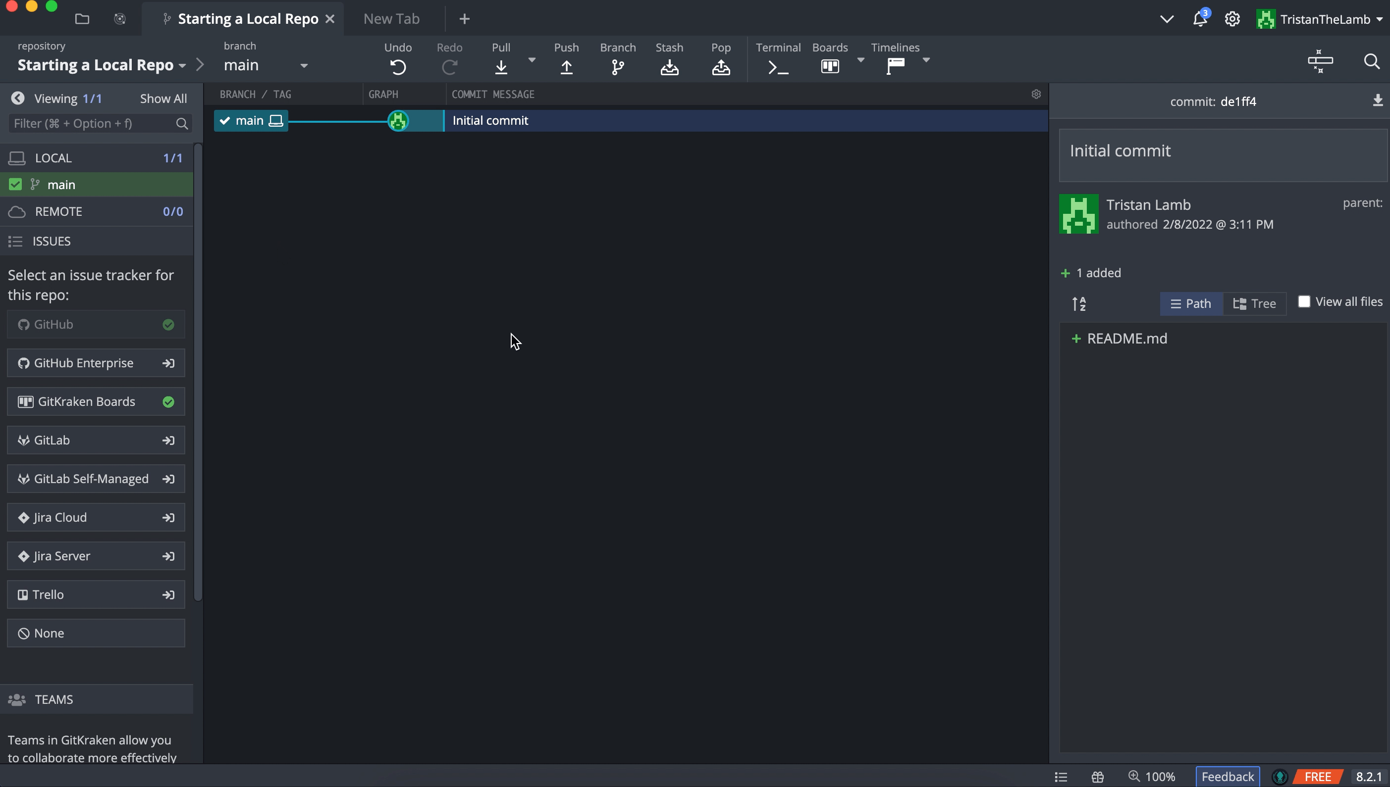Collapse the left panel with back arrow
This screenshot has height=787, width=1390.
point(18,98)
